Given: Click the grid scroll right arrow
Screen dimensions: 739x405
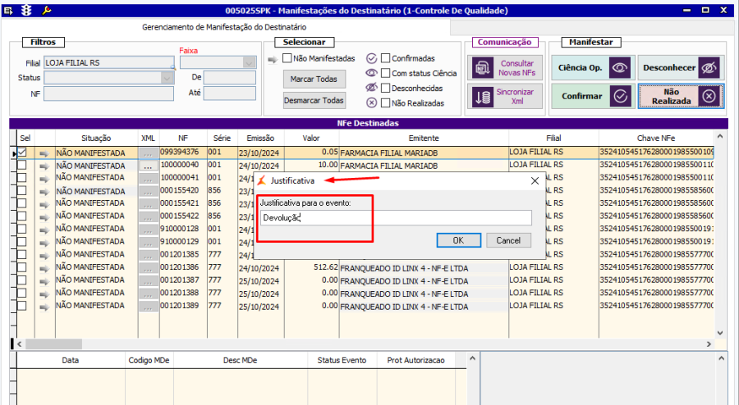Looking at the screenshot, I should [x=709, y=344].
